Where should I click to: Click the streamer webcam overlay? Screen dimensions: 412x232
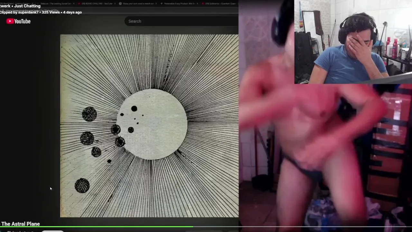click(x=353, y=42)
